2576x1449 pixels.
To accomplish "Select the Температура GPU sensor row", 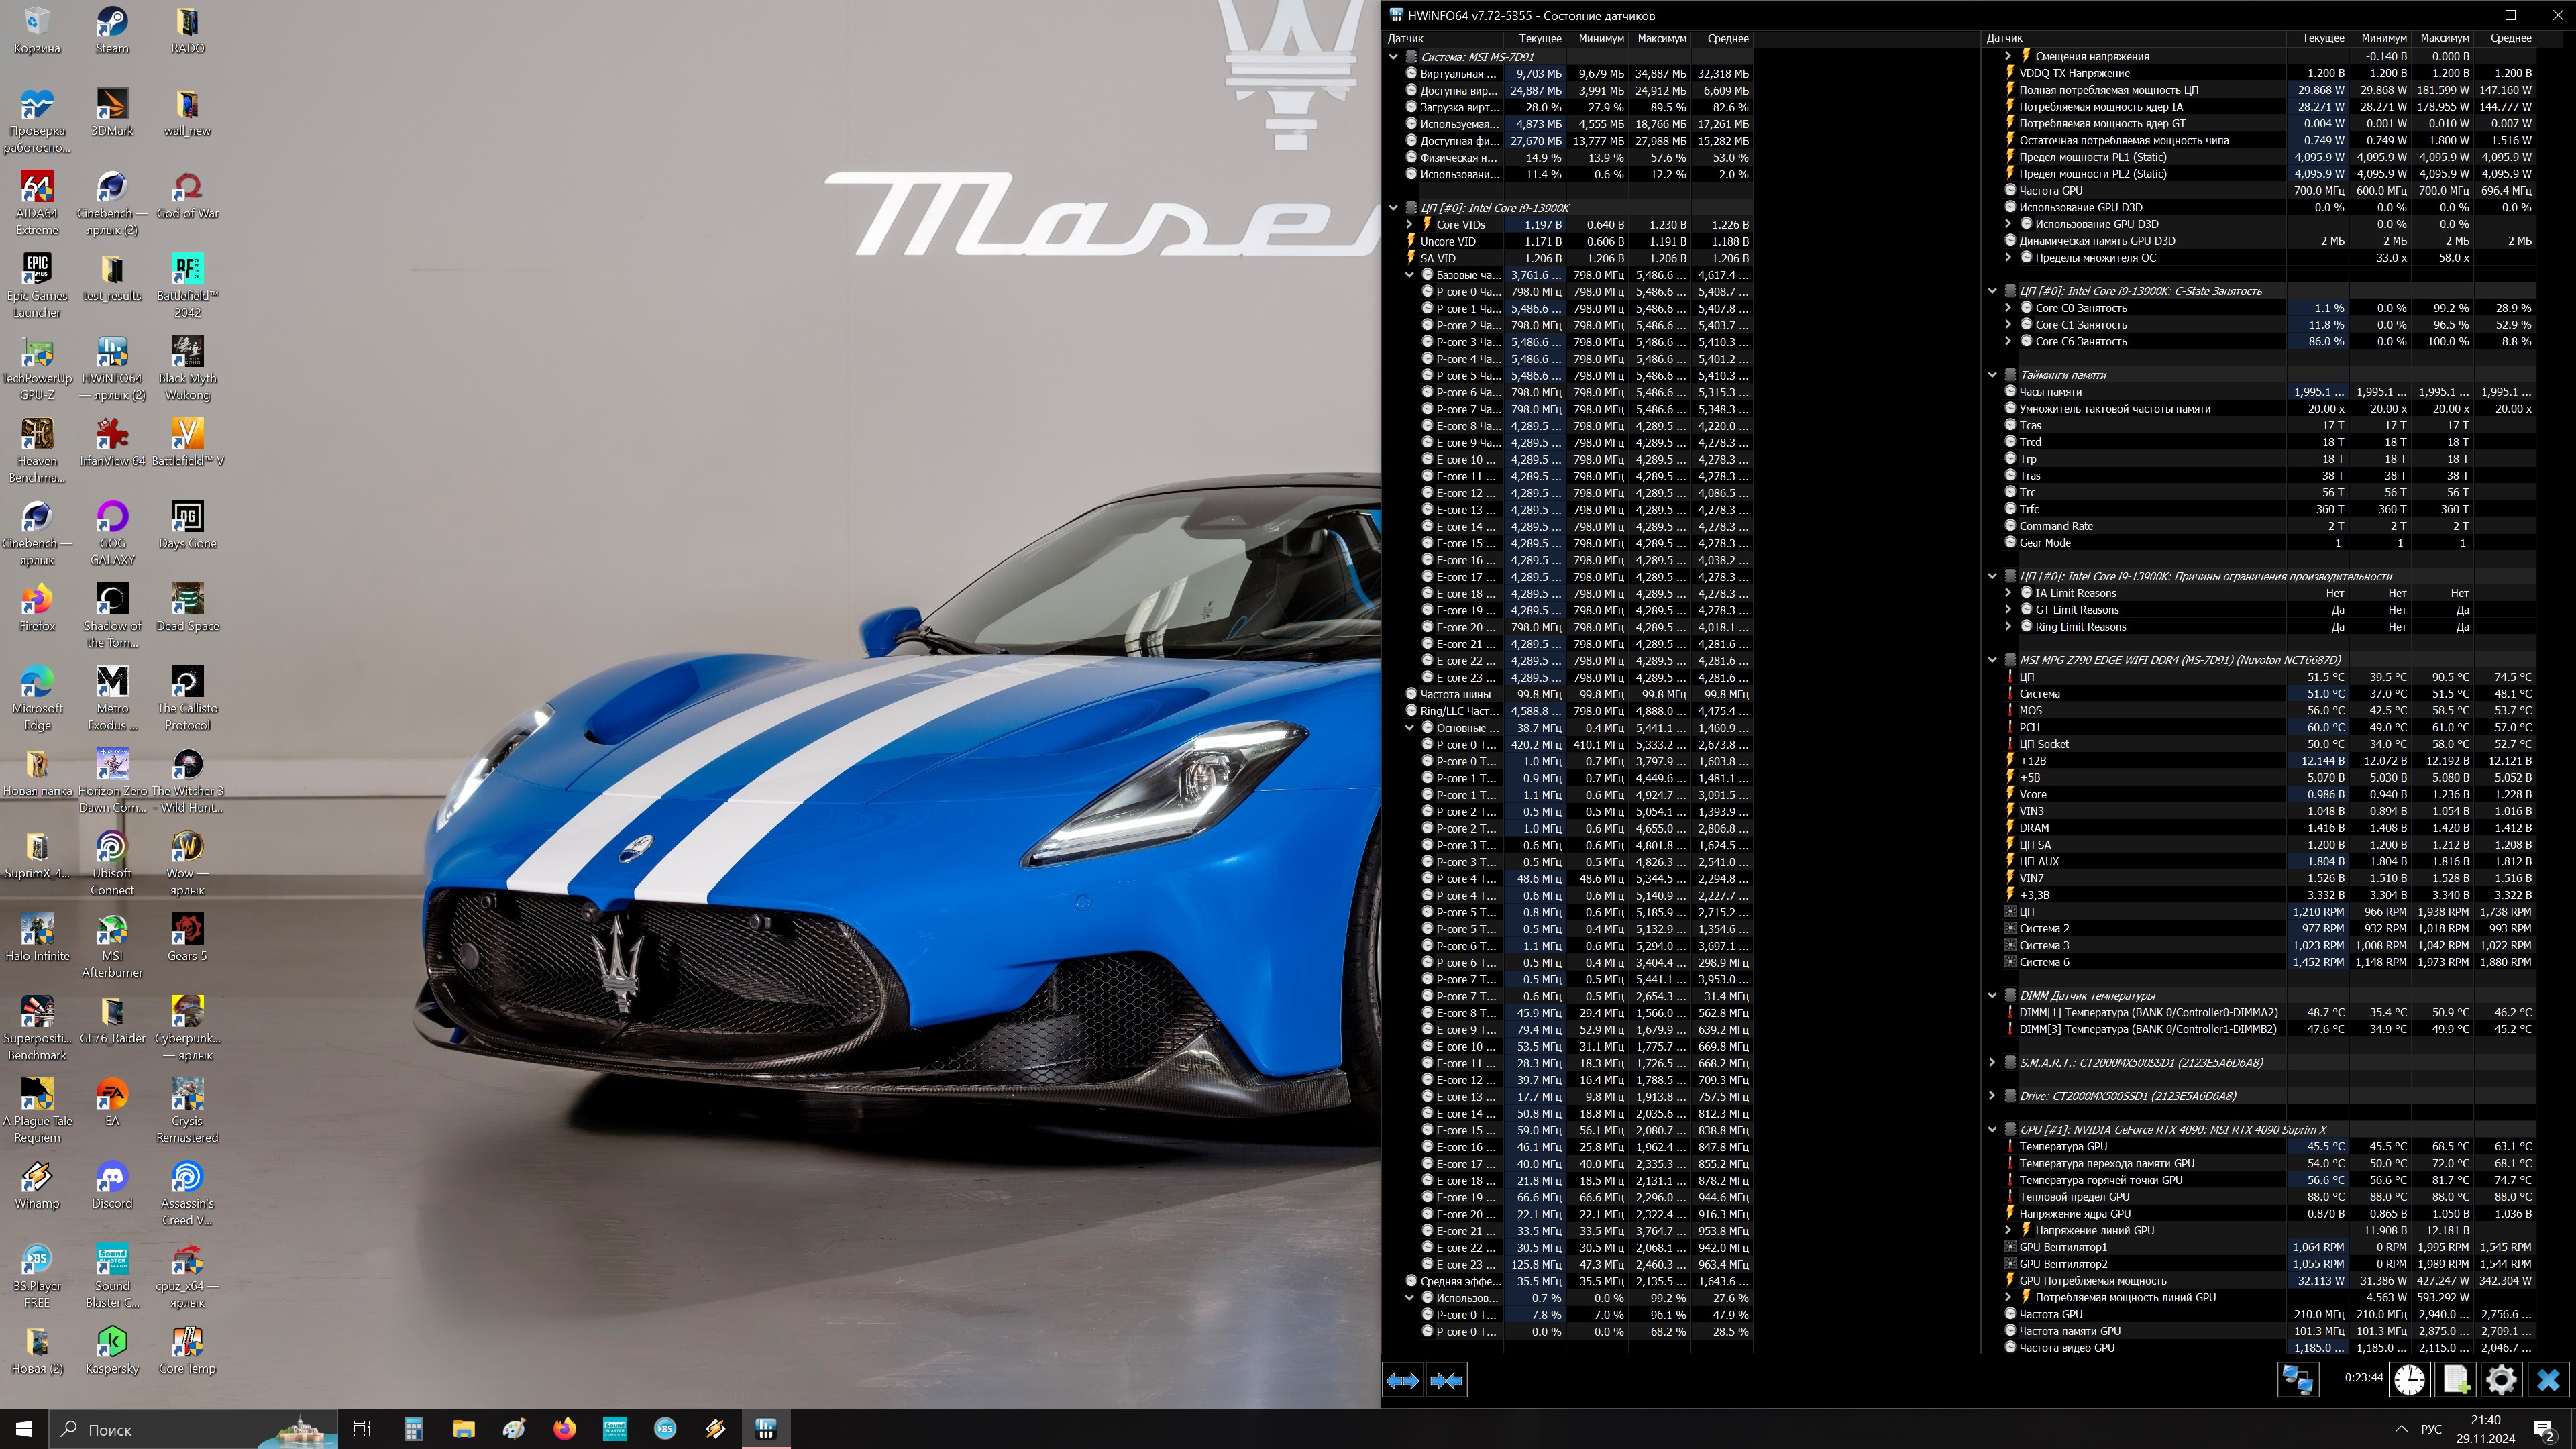I will 2062,1146.
